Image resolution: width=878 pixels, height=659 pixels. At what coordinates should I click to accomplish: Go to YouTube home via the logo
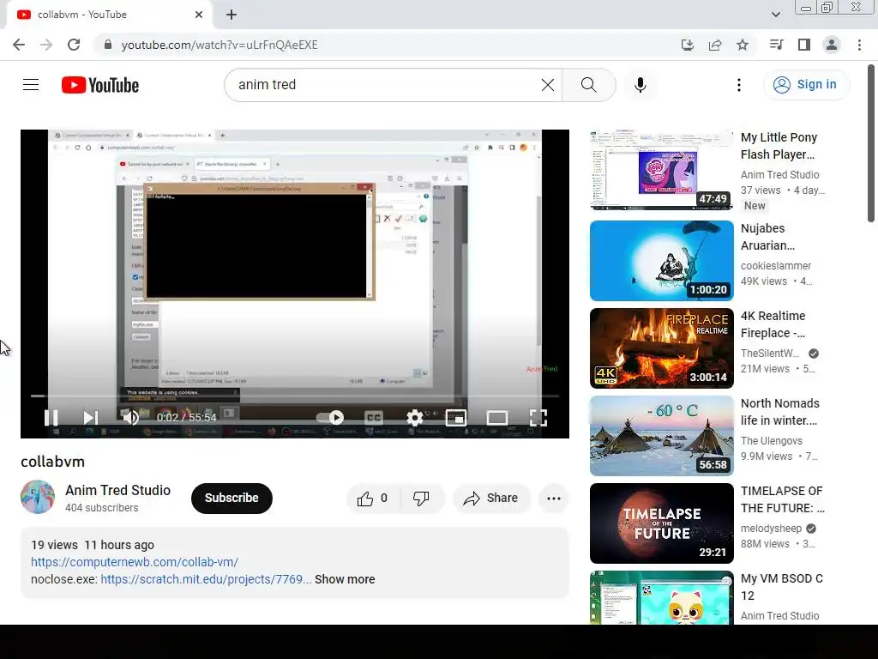[x=100, y=85]
